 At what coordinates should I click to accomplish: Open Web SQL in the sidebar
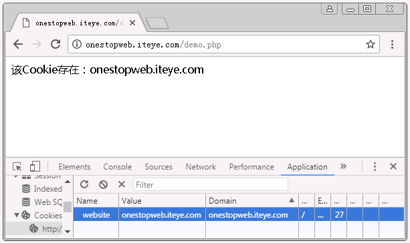click(42, 202)
